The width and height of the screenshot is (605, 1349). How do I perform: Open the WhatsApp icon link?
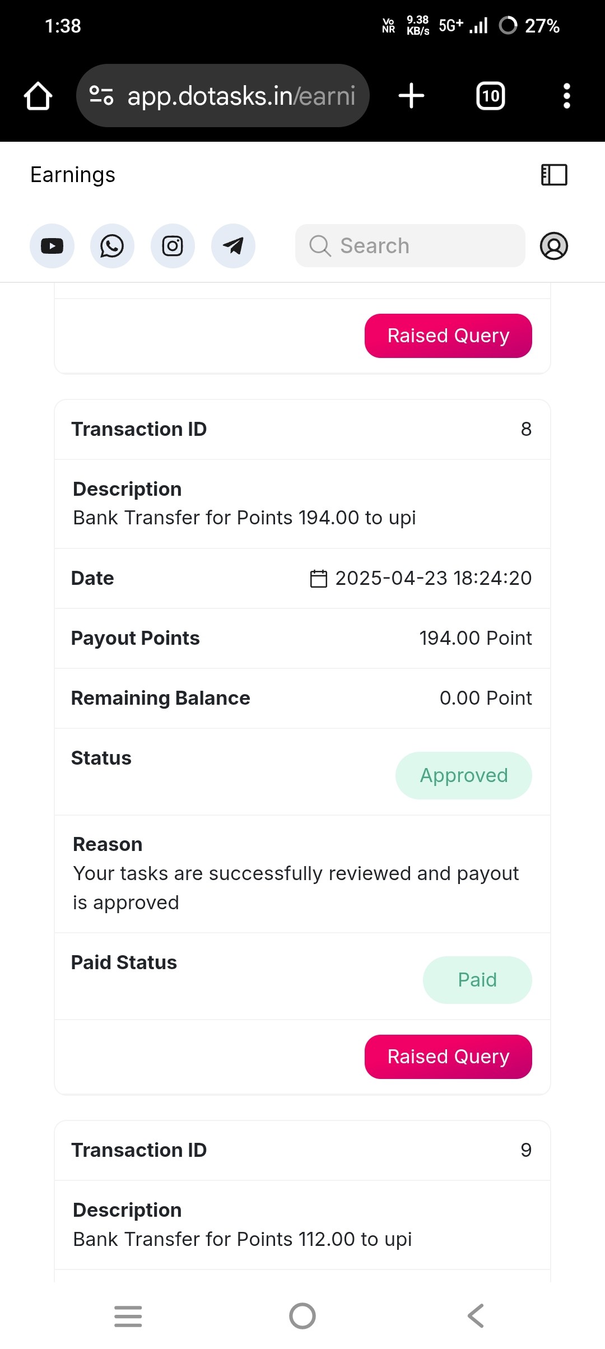(112, 246)
